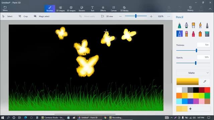Click the canvas vertical scrollbar
The image size is (214, 120).
[x=172, y=67]
